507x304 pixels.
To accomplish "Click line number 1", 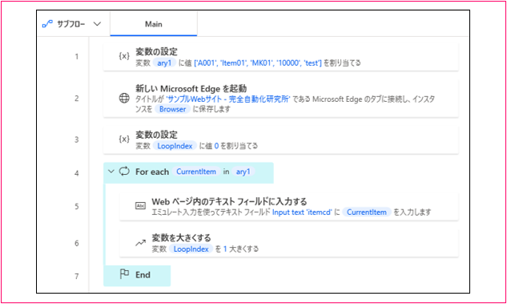I will click(77, 57).
